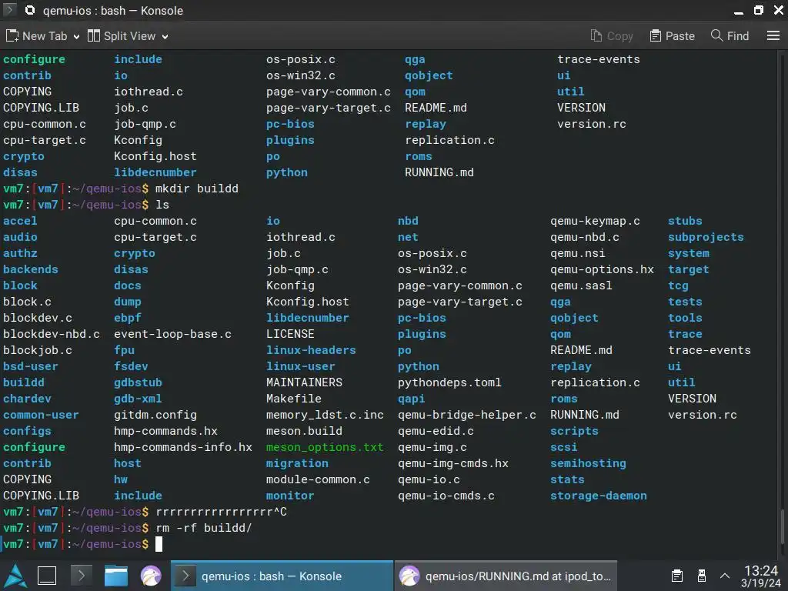Click 'qemu-bridge-helper.c' in the listing
788x591 pixels.
[x=467, y=415]
